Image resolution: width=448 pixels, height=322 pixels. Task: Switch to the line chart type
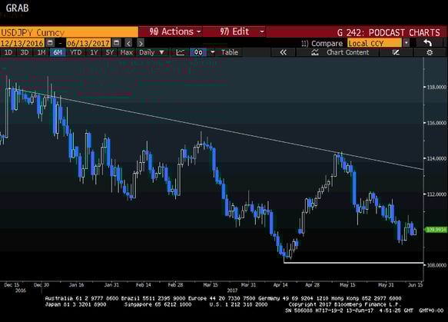[x=181, y=52]
